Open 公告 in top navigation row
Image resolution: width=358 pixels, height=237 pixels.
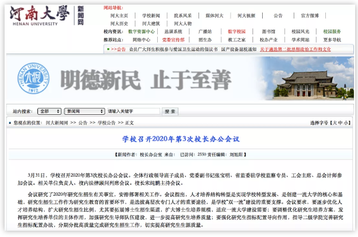click(278, 15)
